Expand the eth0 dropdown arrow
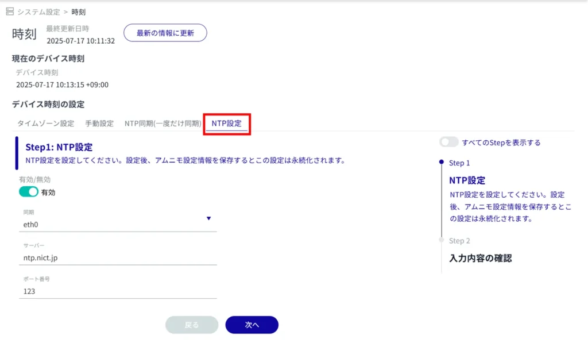The width and height of the screenshot is (588, 354). pyautogui.click(x=208, y=218)
